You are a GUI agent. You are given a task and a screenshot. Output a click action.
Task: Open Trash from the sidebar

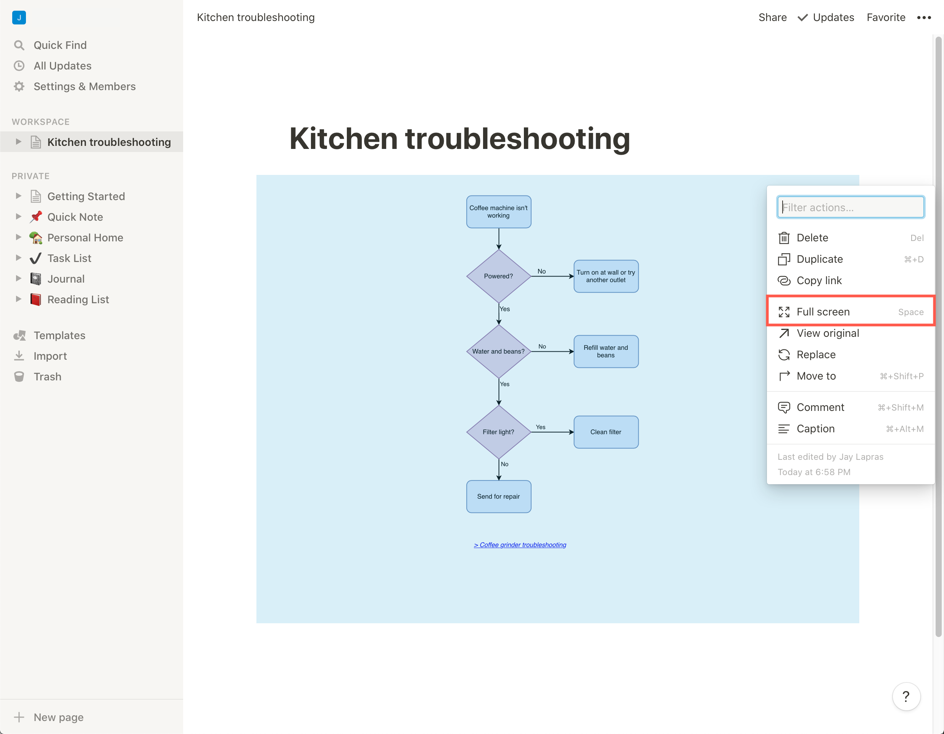click(x=47, y=377)
